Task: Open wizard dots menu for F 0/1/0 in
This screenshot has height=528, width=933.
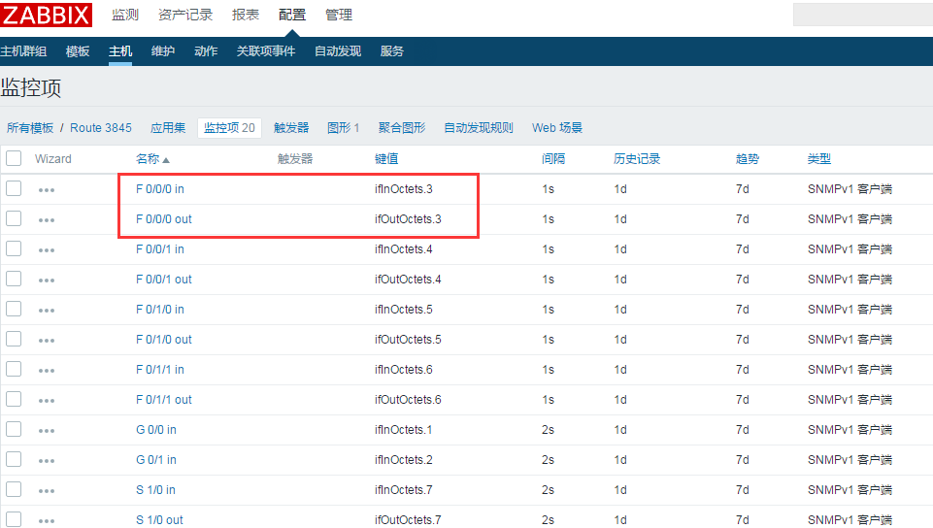Action: coord(47,311)
